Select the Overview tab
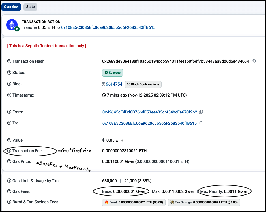Image resolution: width=266 pixels, height=212 pixels. tap(11, 7)
